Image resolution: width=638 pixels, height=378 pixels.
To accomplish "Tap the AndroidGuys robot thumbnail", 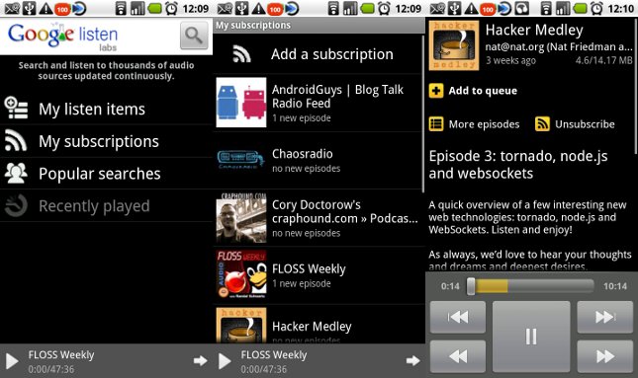I will pos(241,103).
